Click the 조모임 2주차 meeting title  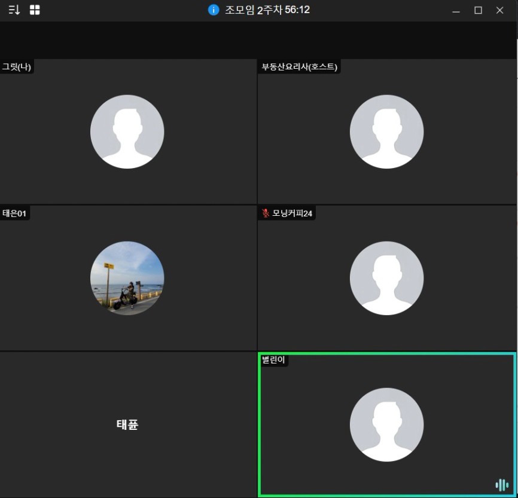coord(254,10)
